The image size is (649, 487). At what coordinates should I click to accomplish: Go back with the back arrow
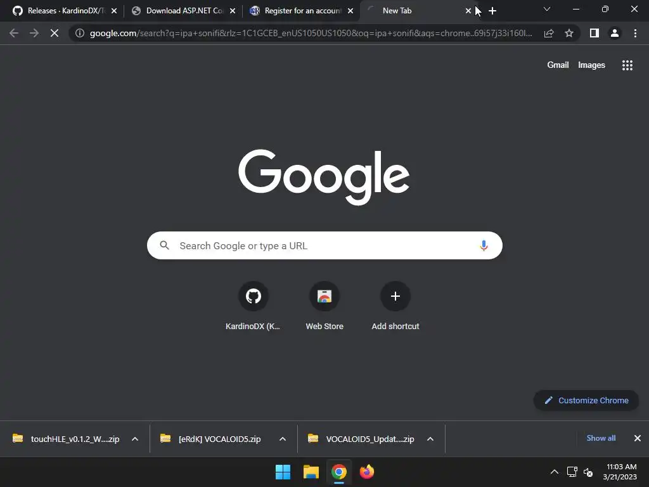[x=14, y=33]
